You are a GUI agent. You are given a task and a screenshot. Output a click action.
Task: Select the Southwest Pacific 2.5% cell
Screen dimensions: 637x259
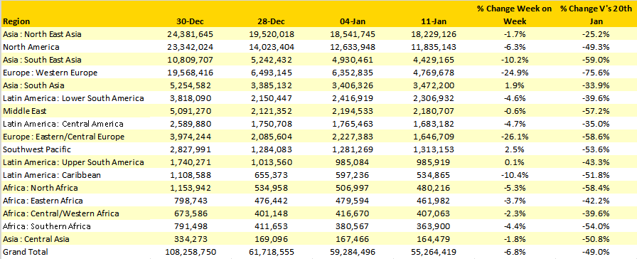[514, 149]
